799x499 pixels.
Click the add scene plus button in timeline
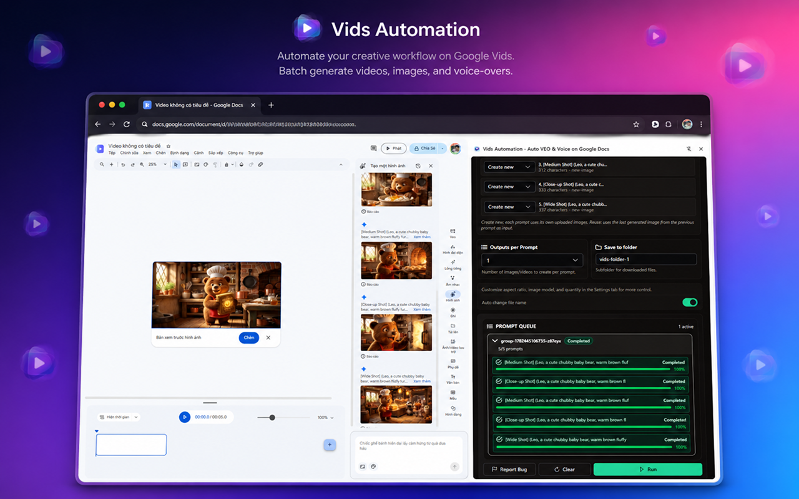pyautogui.click(x=330, y=445)
